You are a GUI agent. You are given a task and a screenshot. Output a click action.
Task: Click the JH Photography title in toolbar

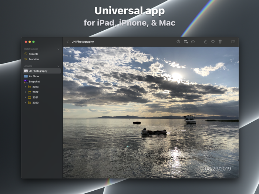click(83, 42)
